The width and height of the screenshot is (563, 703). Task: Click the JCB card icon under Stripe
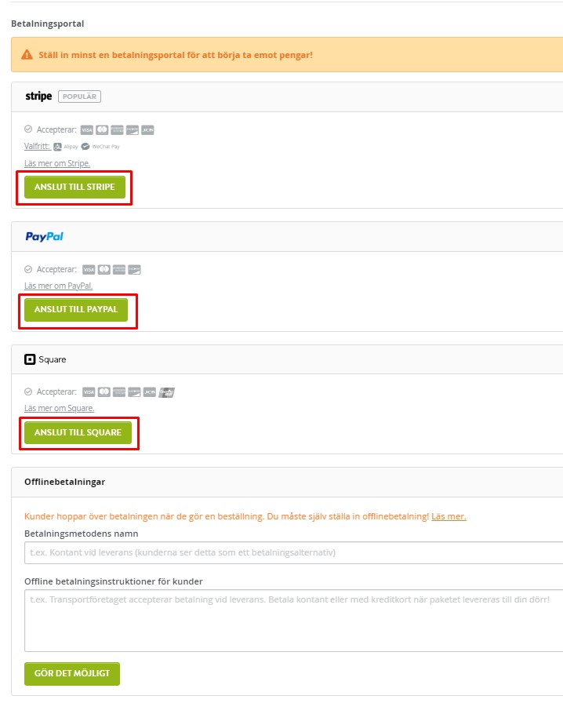tap(147, 130)
